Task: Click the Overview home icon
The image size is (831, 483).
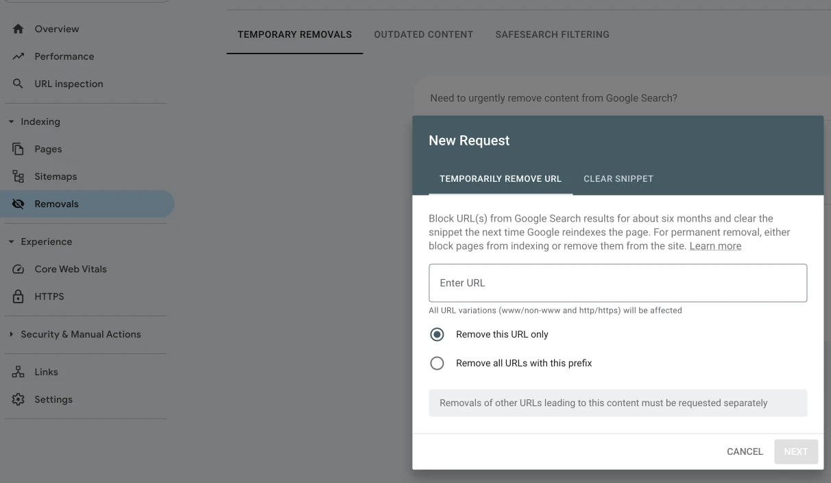Action: pos(19,29)
